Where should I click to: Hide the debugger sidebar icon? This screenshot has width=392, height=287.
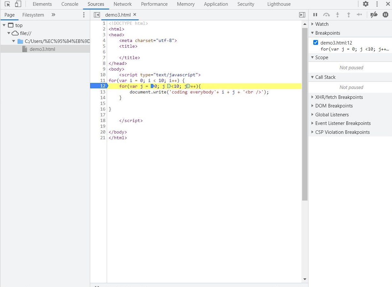tap(302, 15)
